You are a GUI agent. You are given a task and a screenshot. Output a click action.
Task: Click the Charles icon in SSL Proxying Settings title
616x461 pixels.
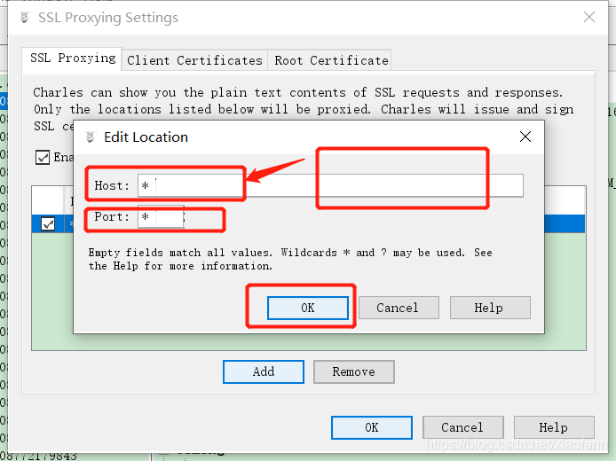[25, 17]
